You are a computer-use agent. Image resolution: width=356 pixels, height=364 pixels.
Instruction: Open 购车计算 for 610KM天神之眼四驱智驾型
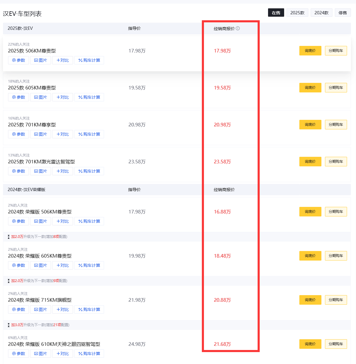click(x=89, y=354)
